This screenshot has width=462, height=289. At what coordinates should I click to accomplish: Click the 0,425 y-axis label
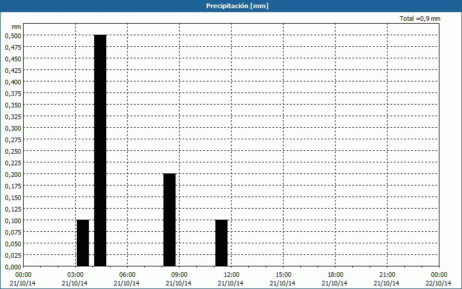click(13, 70)
